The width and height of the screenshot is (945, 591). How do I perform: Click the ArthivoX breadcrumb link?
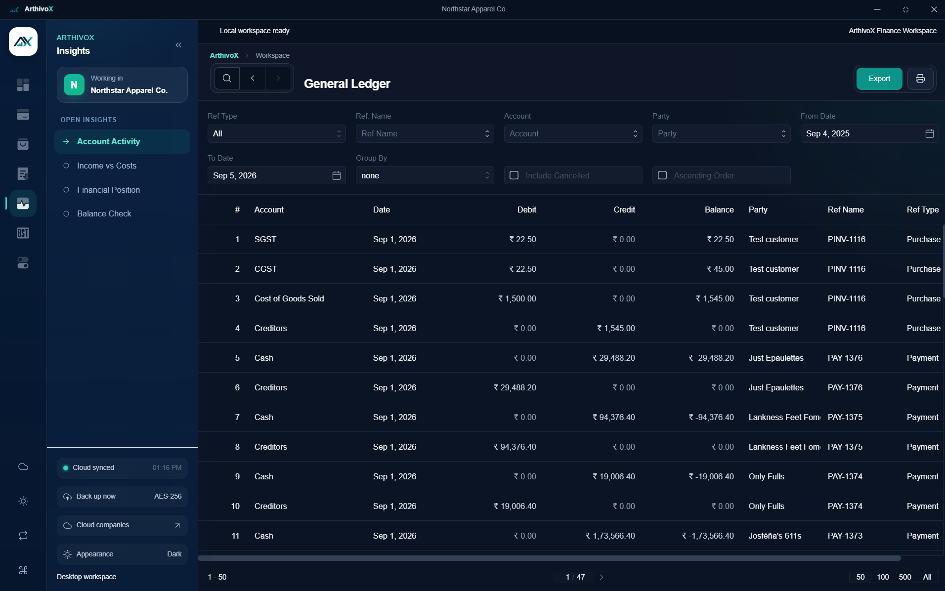[x=224, y=55]
